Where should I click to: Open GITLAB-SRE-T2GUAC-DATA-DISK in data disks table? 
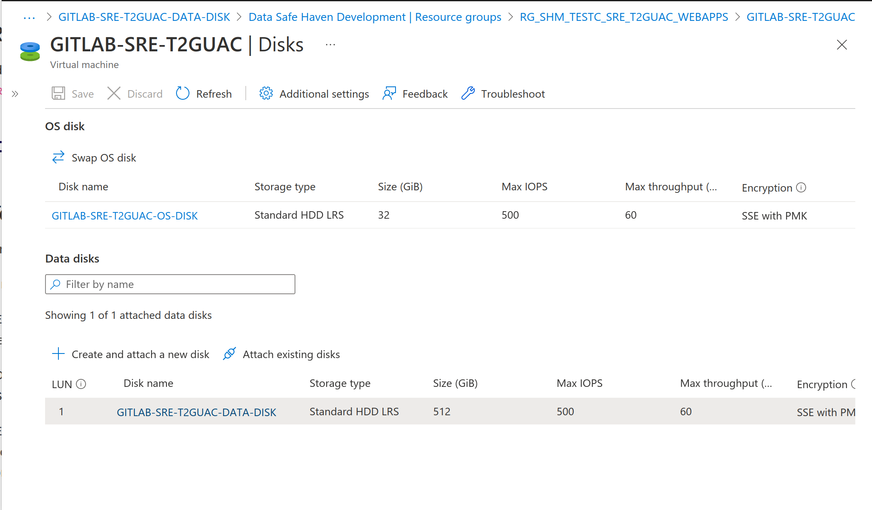(197, 412)
